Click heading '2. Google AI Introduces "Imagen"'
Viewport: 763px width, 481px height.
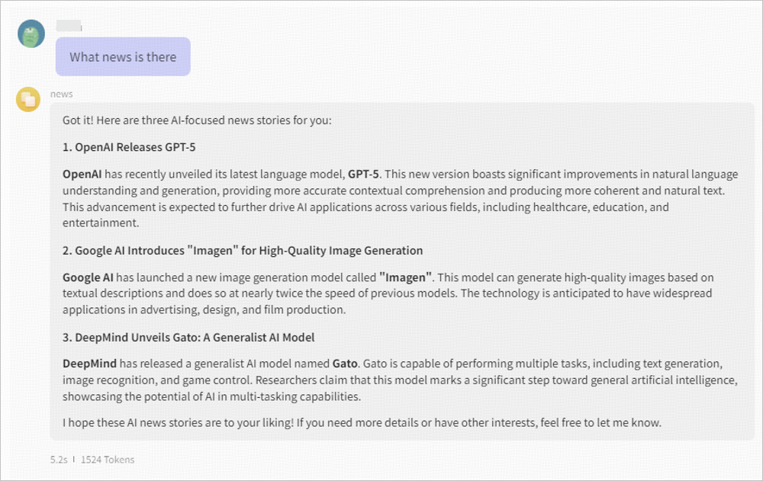(x=243, y=251)
